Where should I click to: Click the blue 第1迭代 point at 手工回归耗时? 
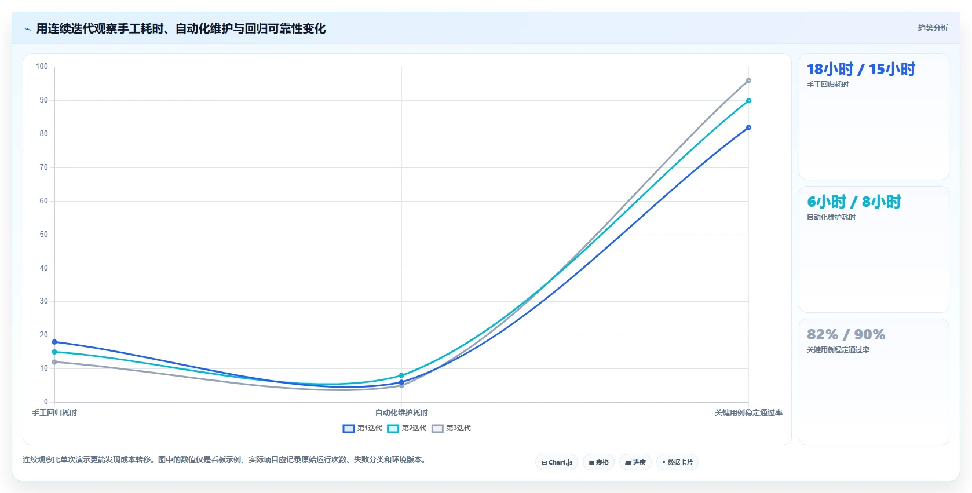click(x=54, y=342)
